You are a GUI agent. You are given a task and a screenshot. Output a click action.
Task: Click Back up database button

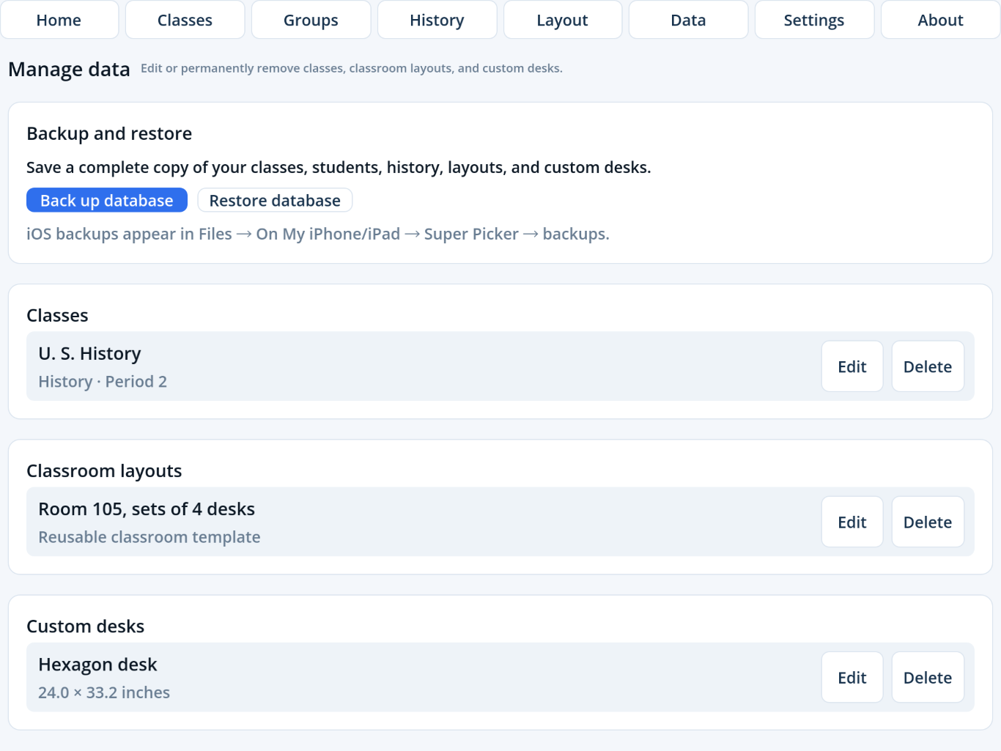click(x=107, y=200)
